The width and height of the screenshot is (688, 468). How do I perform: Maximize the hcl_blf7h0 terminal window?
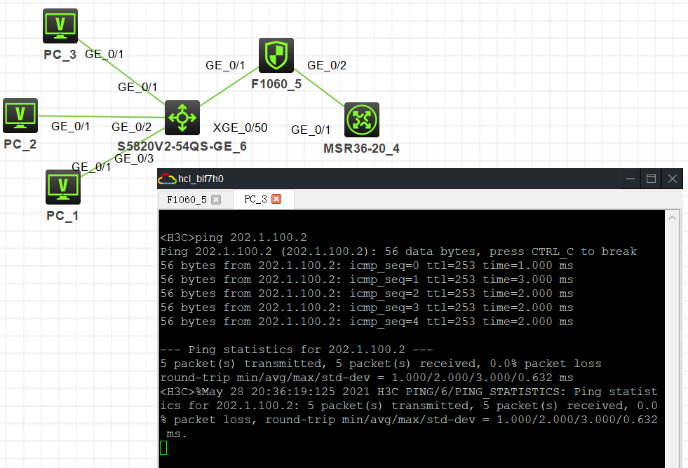pos(651,179)
